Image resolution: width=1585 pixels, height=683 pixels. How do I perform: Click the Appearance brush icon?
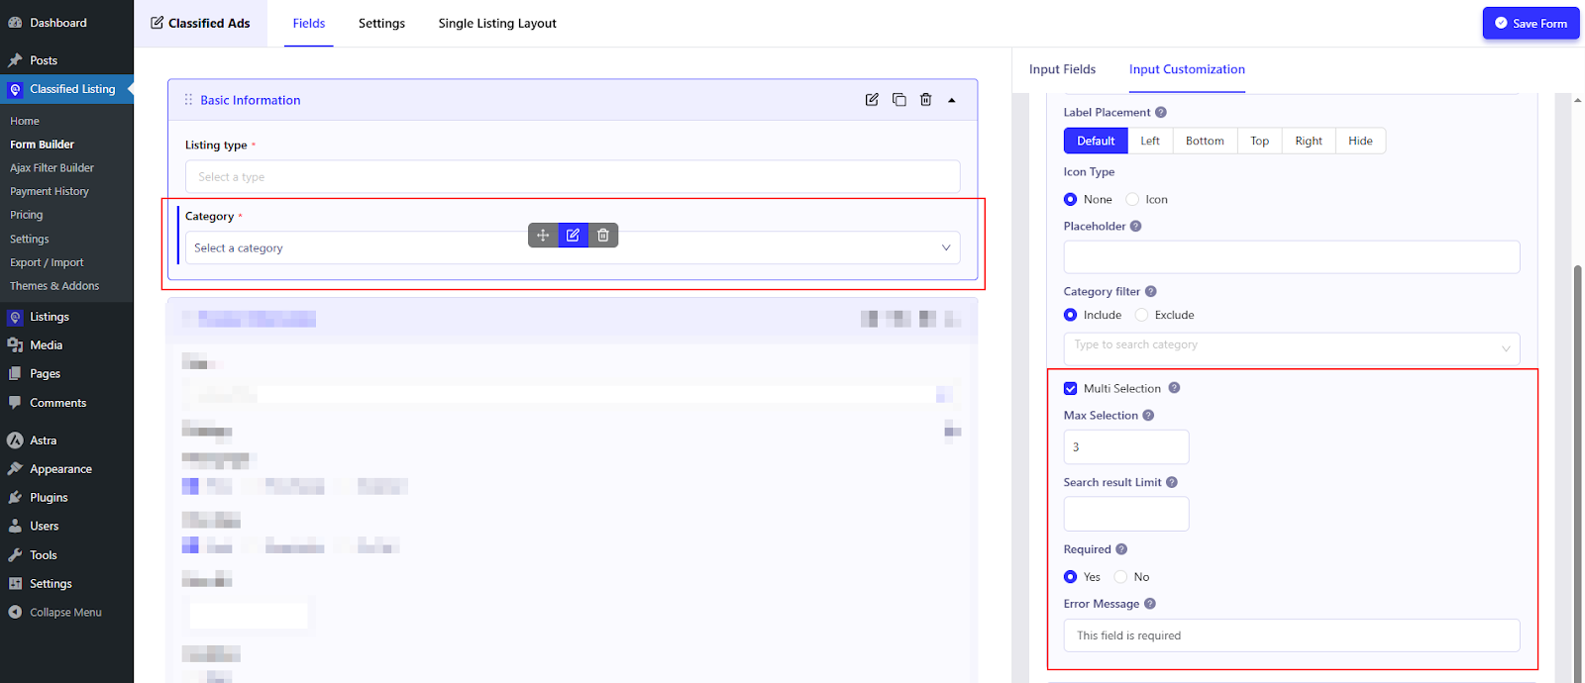pos(15,469)
